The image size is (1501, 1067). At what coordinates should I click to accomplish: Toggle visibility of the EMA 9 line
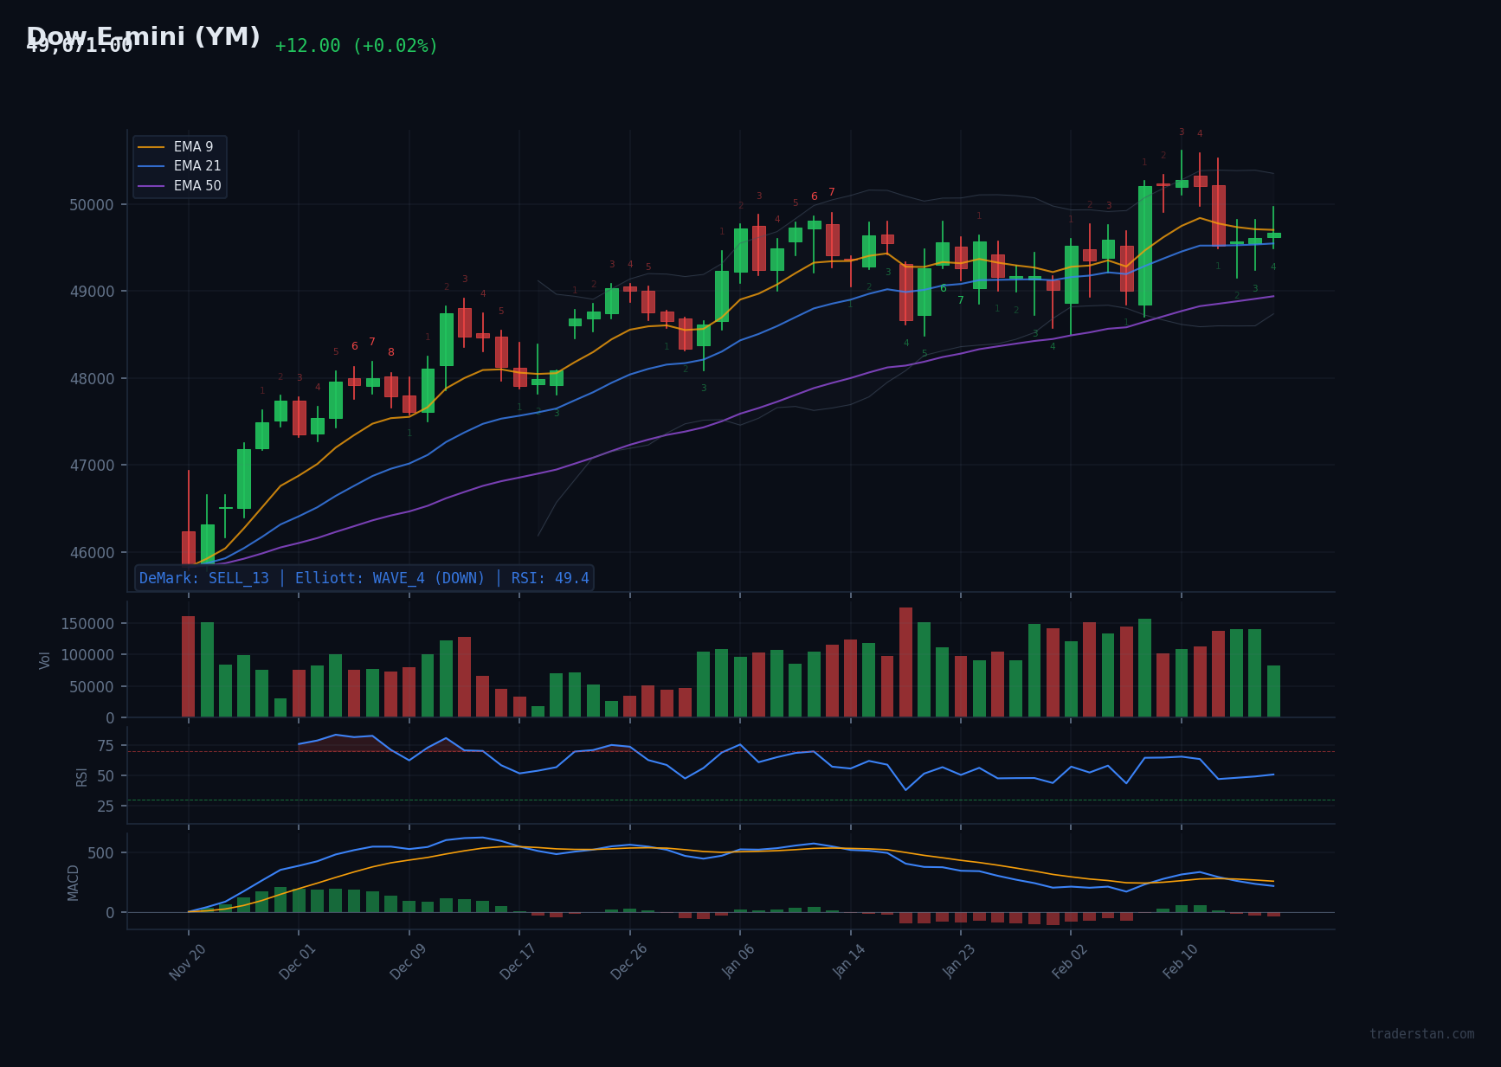click(193, 146)
